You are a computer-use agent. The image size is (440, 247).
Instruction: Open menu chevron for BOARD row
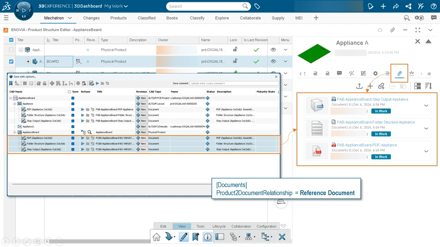(286, 61)
